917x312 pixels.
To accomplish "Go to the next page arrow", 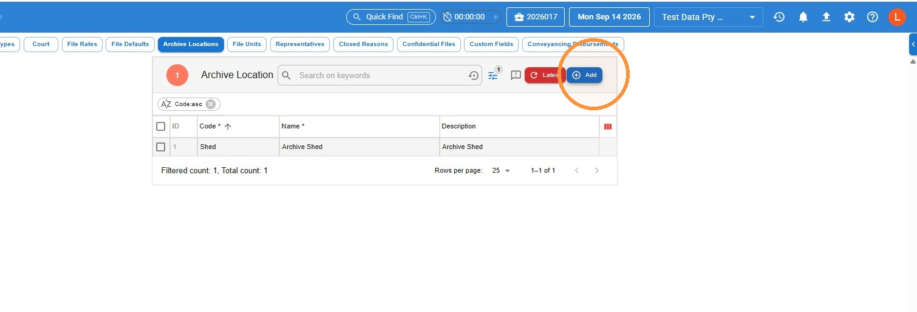I will click(596, 171).
